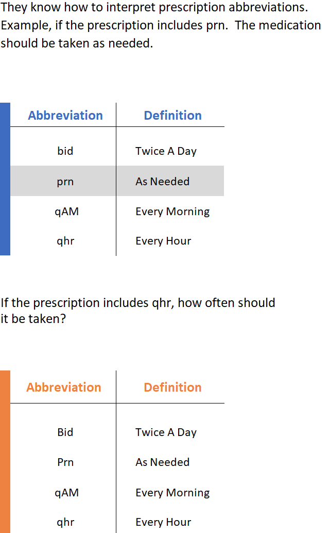Click the blue vertical accent bar
329x533 pixels.
5,179
